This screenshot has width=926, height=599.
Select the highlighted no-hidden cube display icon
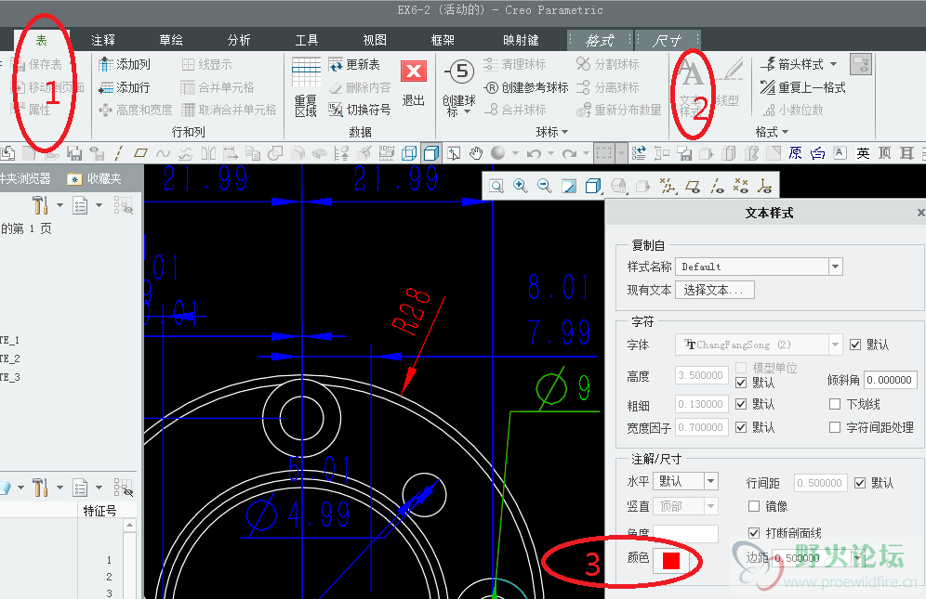(x=431, y=153)
